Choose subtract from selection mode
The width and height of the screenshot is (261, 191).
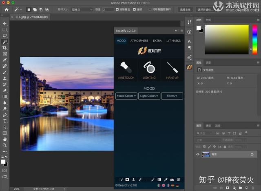tap(41, 10)
